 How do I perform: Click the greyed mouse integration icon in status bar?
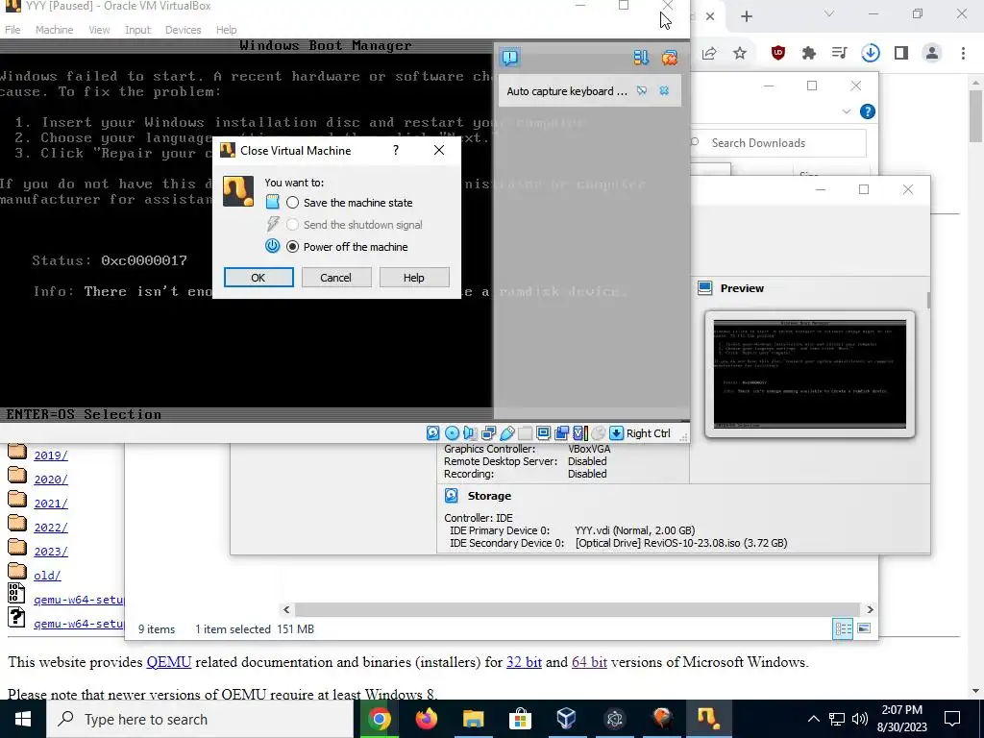pyautogui.click(x=598, y=433)
